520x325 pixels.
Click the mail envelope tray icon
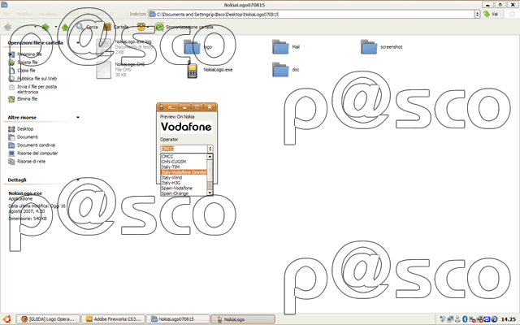pos(487,319)
